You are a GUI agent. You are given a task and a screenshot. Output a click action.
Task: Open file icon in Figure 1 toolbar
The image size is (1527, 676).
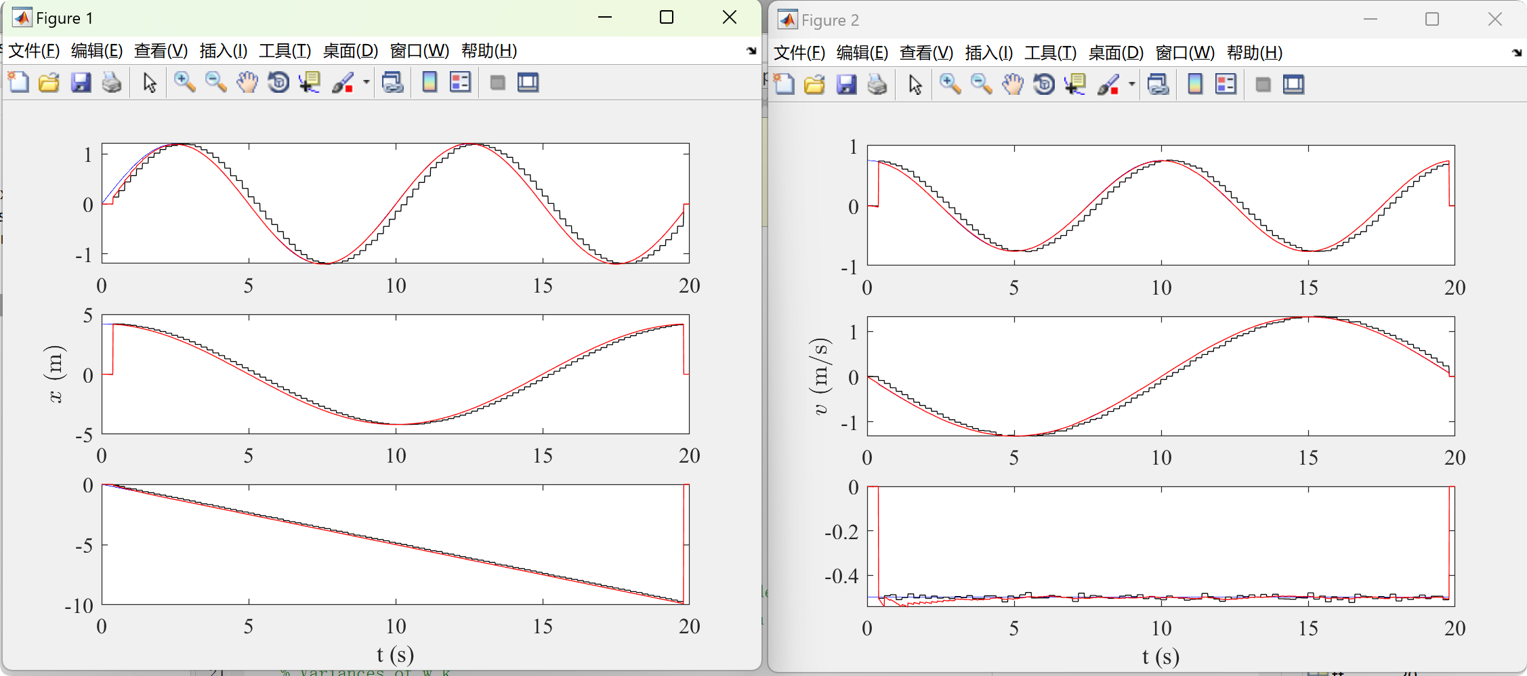point(49,83)
